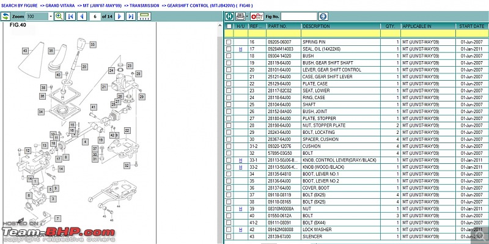Select callout 32 in the diagram
This screenshot has width=489, height=244.
click(x=127, y=165)
